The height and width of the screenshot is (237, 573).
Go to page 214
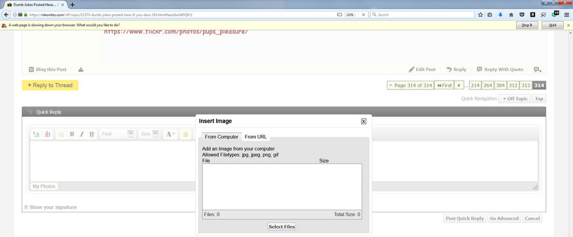(475, 85)
